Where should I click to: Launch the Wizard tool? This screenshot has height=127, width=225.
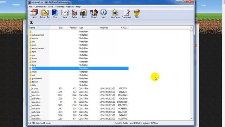click(x=94, y=14)
